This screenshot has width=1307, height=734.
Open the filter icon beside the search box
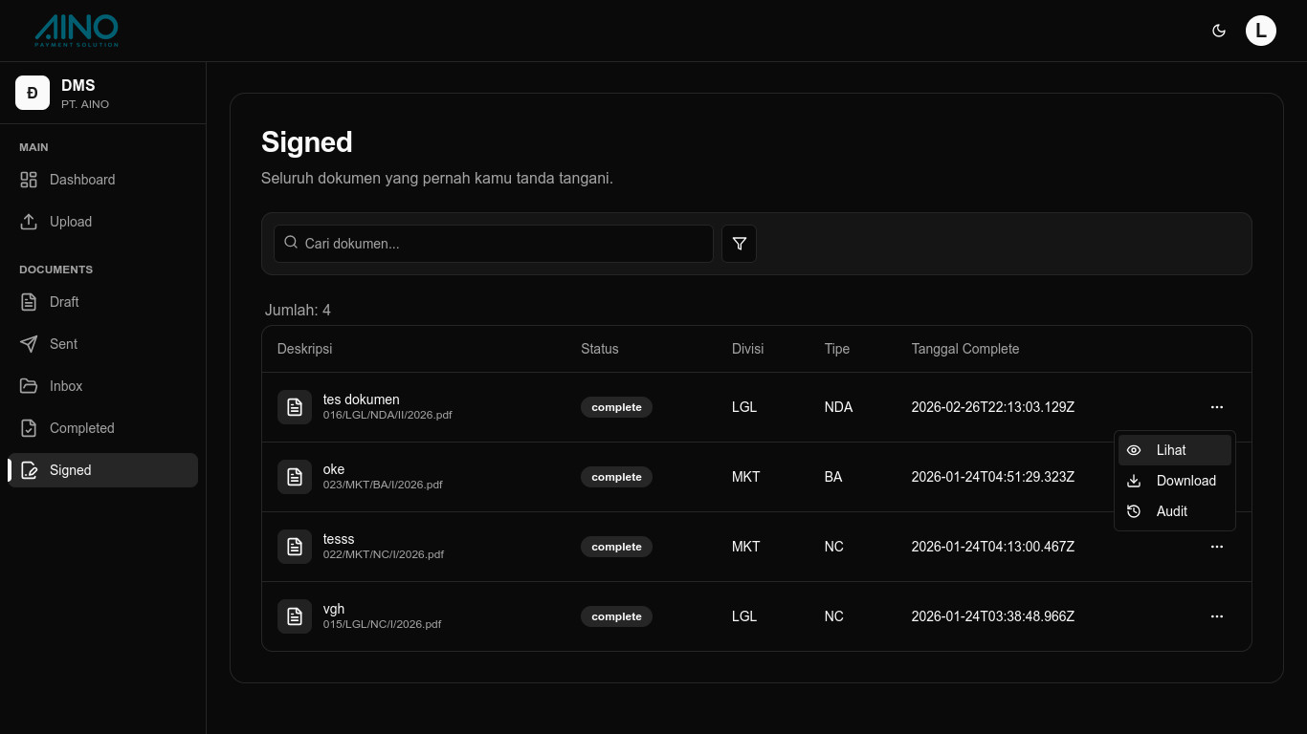[739, 244]
